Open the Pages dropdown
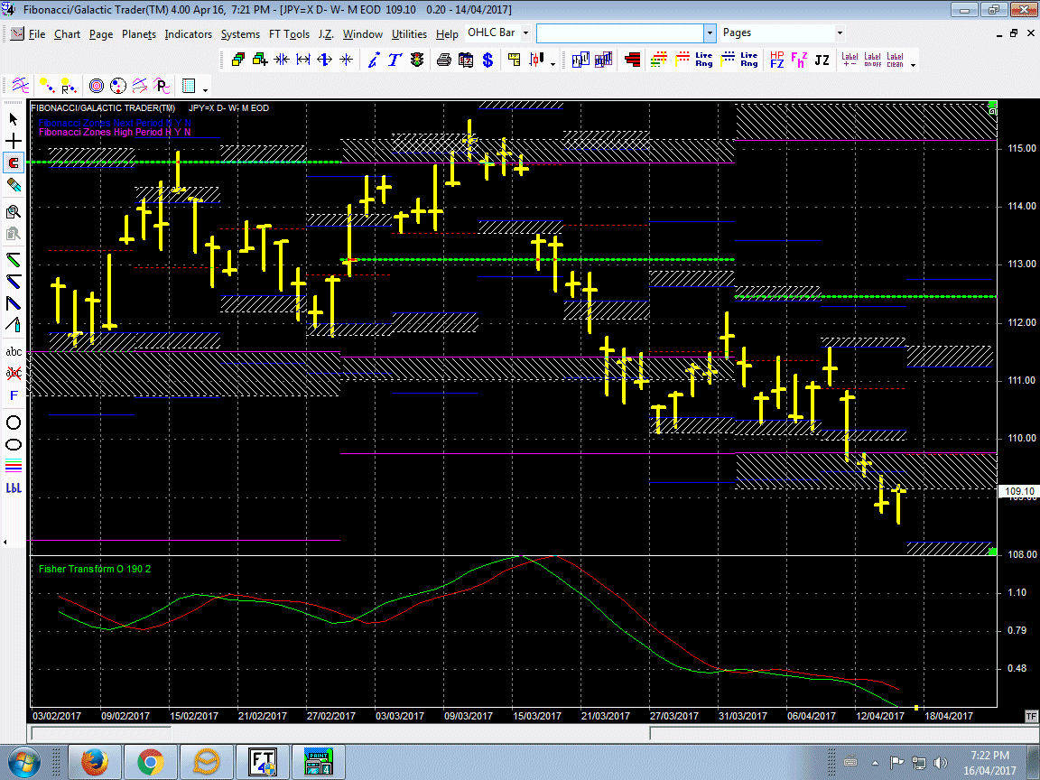 point(840,32)
